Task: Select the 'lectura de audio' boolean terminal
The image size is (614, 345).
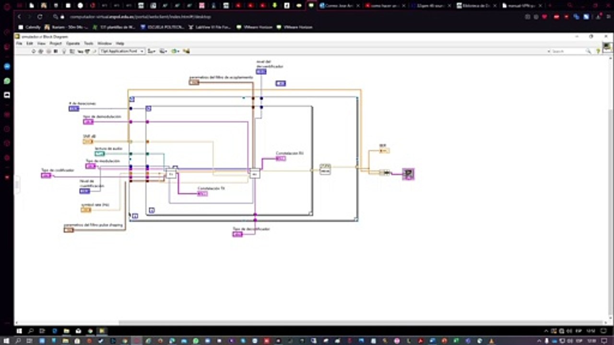Action: (x=100, y=154)
